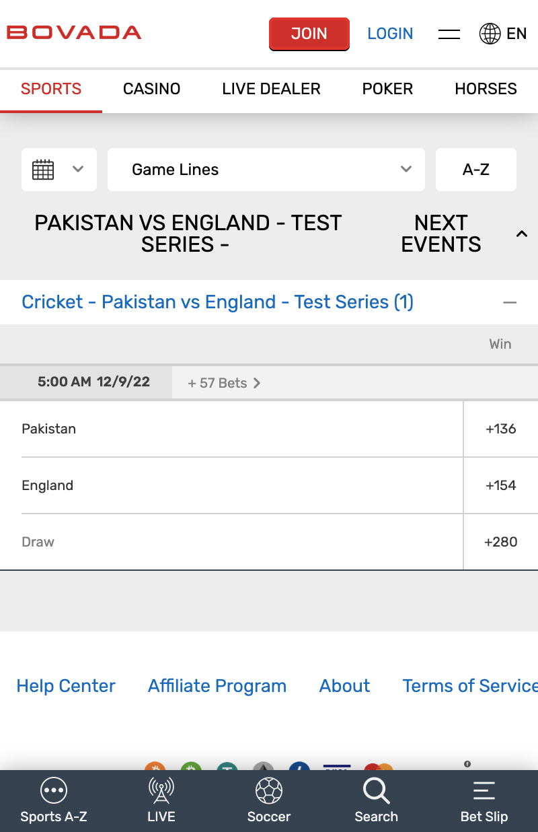Image resolution: width=538 pixels, height=832 pixels.
Task: Switch to the Poker tab
Action: (x=387, y=89)
